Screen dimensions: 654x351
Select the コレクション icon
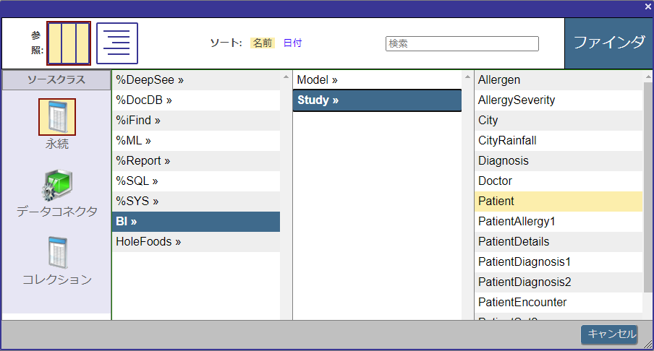(x=56, y=253)
